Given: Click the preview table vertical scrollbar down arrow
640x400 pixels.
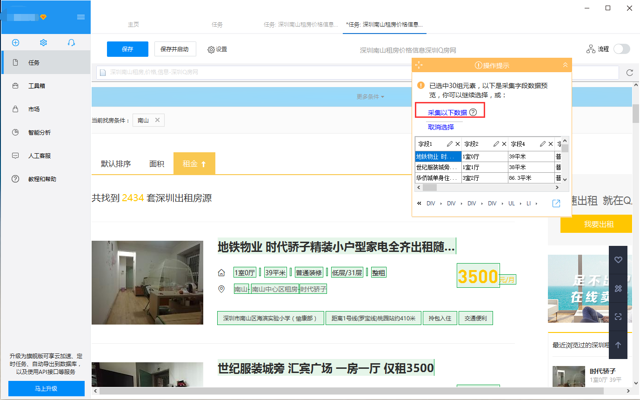Looking at the screenshot, I should [x=565, y=179].
